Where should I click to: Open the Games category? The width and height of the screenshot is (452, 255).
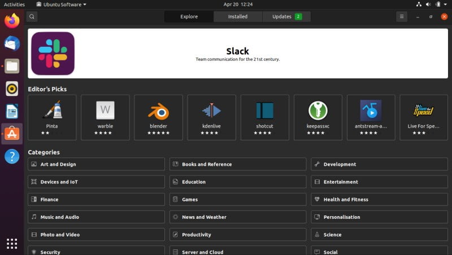click(x=238, y=199)
